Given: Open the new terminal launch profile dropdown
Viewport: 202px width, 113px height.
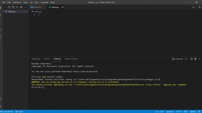Looking at the screenshot, I should [188, 59].
